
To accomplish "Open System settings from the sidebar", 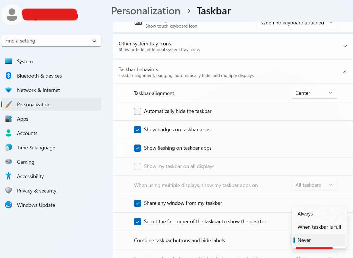I will click(24, 61).
